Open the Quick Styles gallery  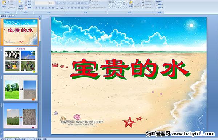coord(138,4)
